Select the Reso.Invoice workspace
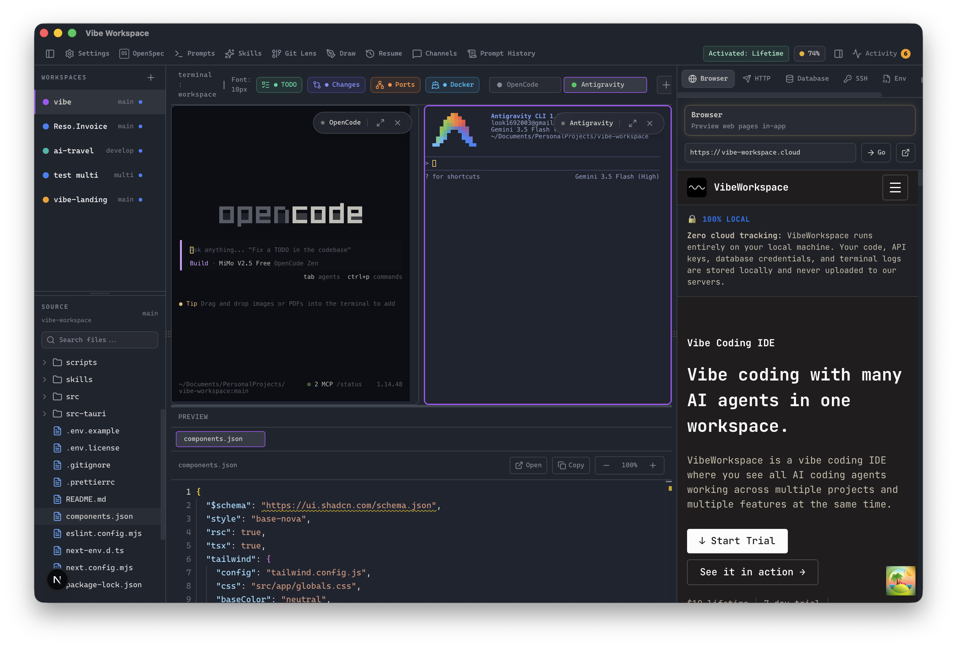 point(100,126)
